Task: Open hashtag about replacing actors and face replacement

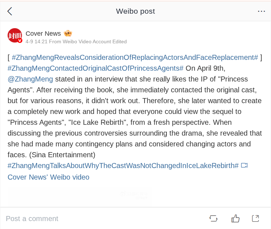Action: tap(135, 57)
